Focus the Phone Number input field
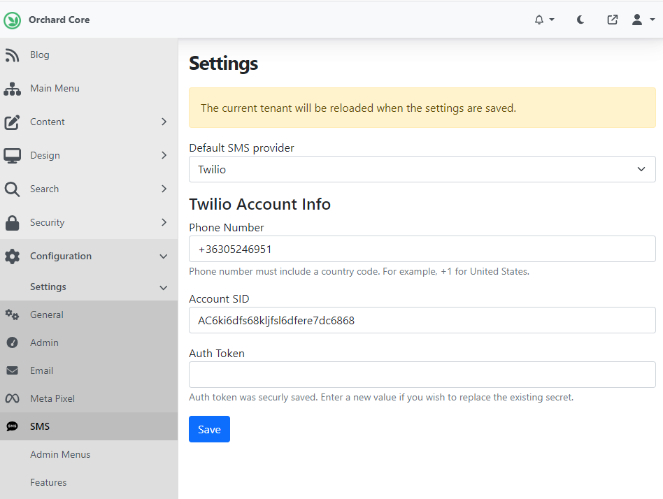Screen dimensions: 663x499 (422, 249)
